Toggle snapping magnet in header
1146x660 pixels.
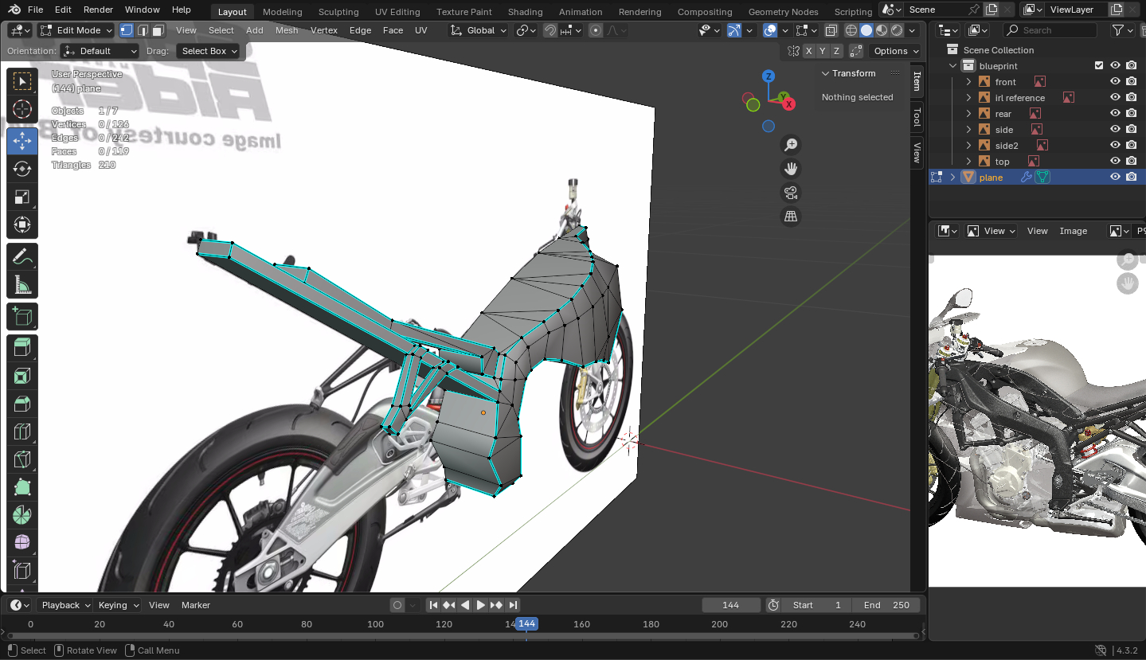(550, 30)
